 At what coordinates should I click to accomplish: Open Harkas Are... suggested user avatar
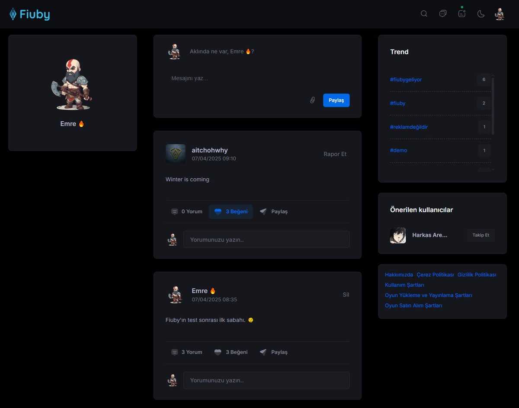point(398,235)
